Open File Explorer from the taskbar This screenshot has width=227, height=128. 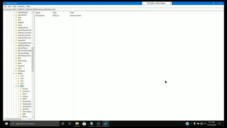pyautogui.click(x=77, y=124)
